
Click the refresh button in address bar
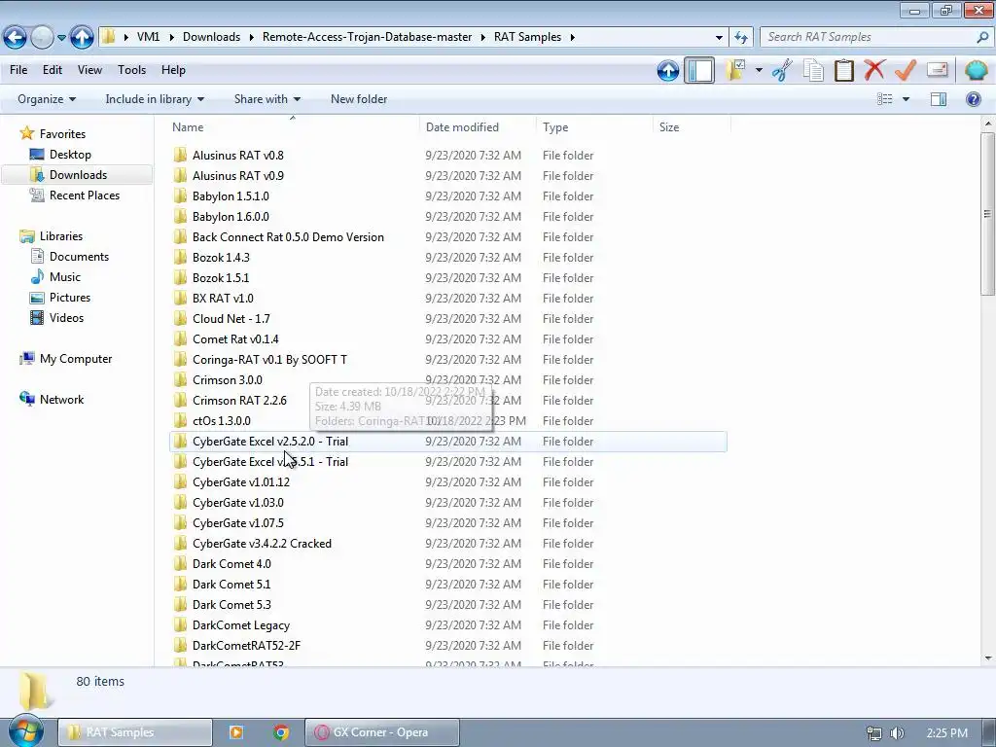[x=740, y=38]
